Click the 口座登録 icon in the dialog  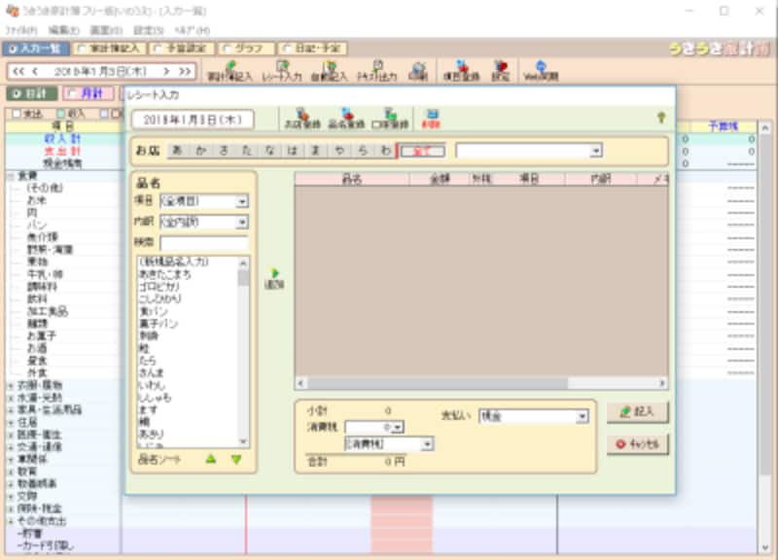click(389, 117)
